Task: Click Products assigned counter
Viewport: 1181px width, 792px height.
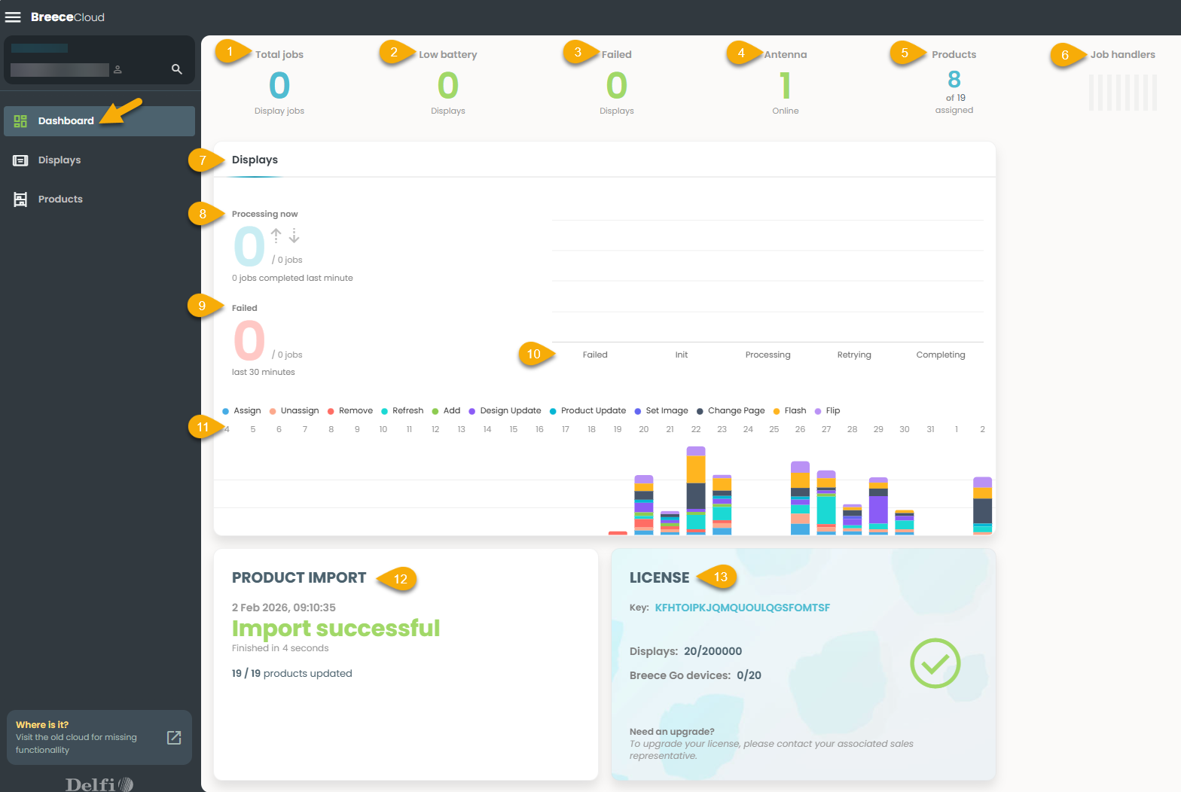Action: tap(954, 79)
